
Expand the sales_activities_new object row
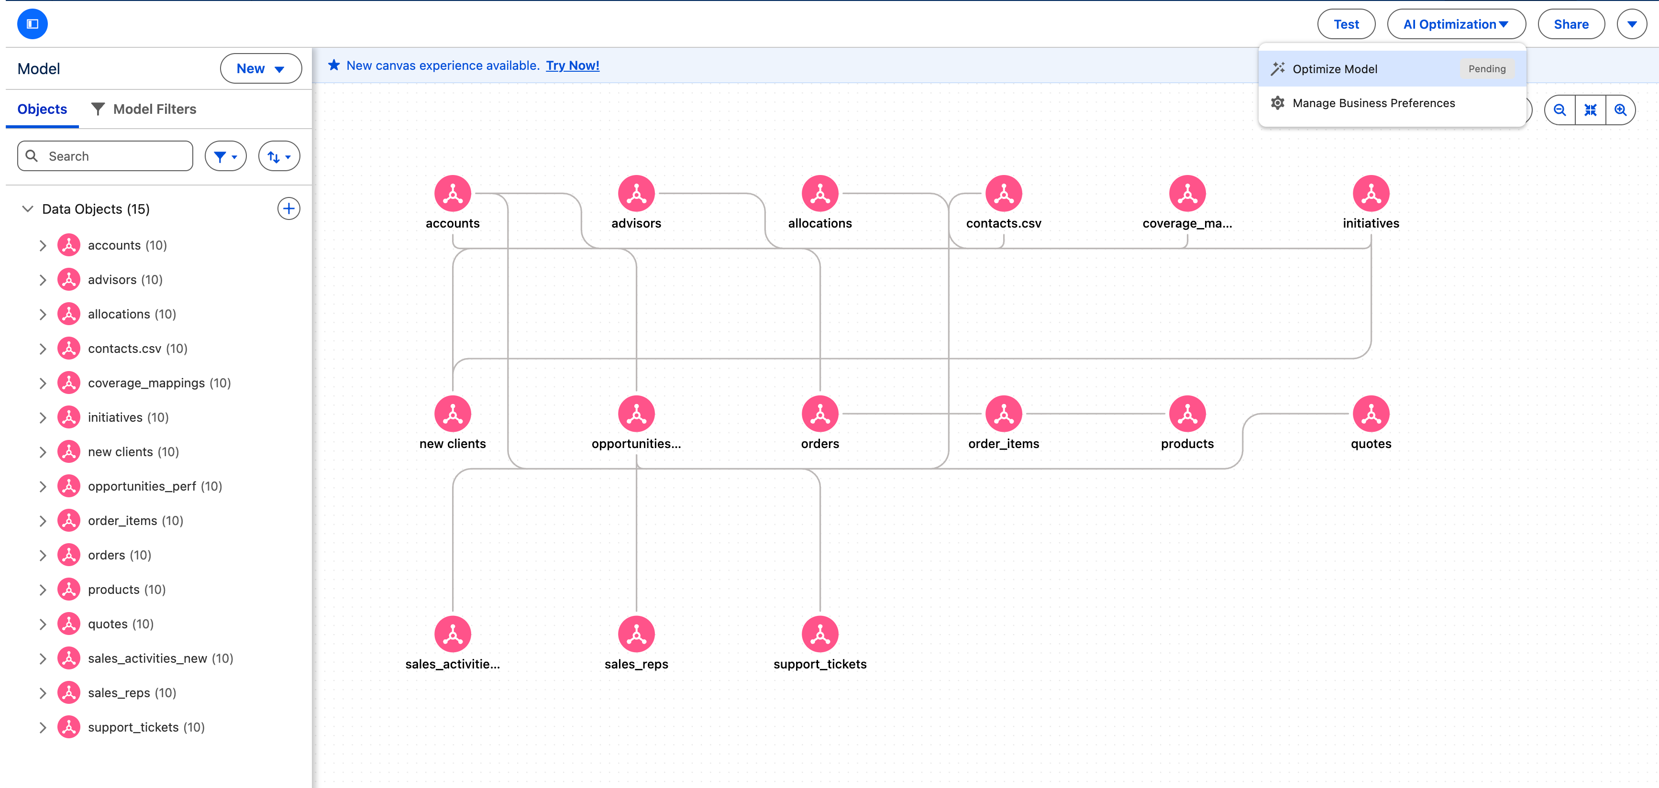[x=43, y=658]
